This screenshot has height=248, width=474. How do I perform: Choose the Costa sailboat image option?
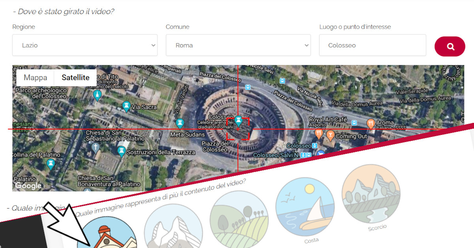coord(305,206)
